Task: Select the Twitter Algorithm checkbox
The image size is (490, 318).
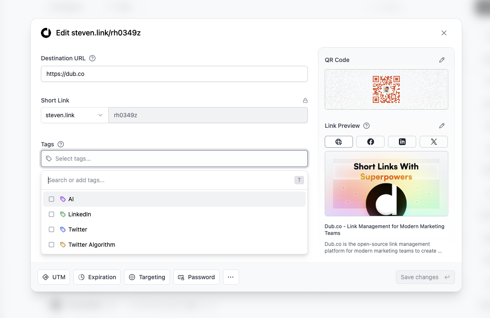Action: click(x=51, y=245)
